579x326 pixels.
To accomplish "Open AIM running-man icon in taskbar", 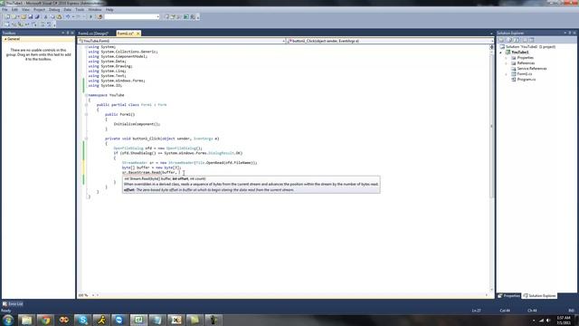I will (101, 320).
